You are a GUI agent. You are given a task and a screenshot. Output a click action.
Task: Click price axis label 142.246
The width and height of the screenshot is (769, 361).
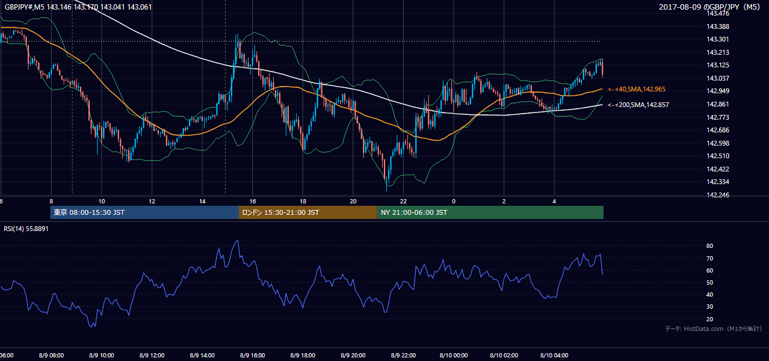pos(718,195)
